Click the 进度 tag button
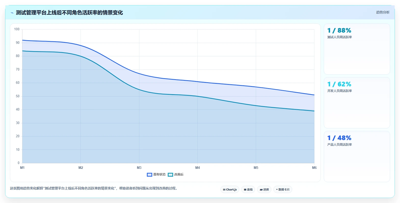This screenshot has width=400, height=203. (x=264, y=190)
